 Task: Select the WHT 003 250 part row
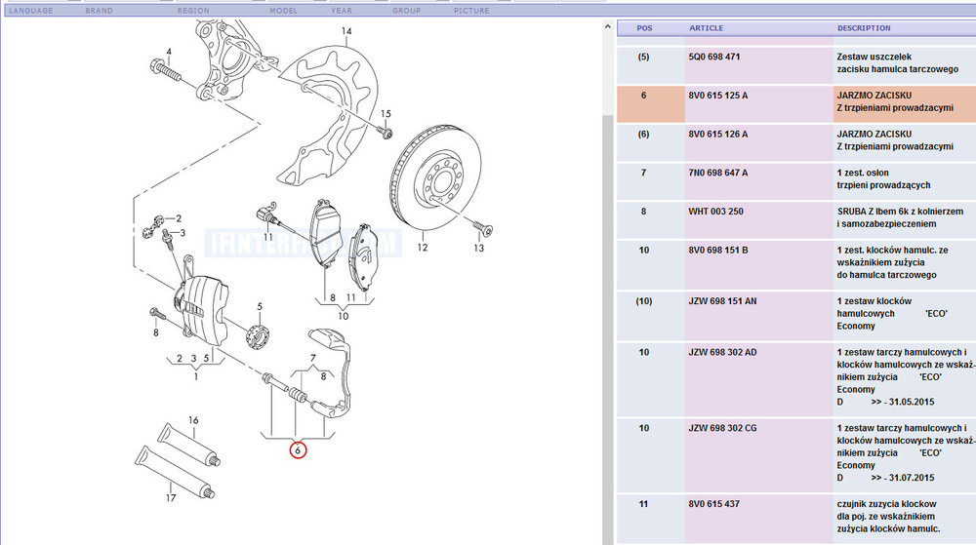[x=715, y=212]
